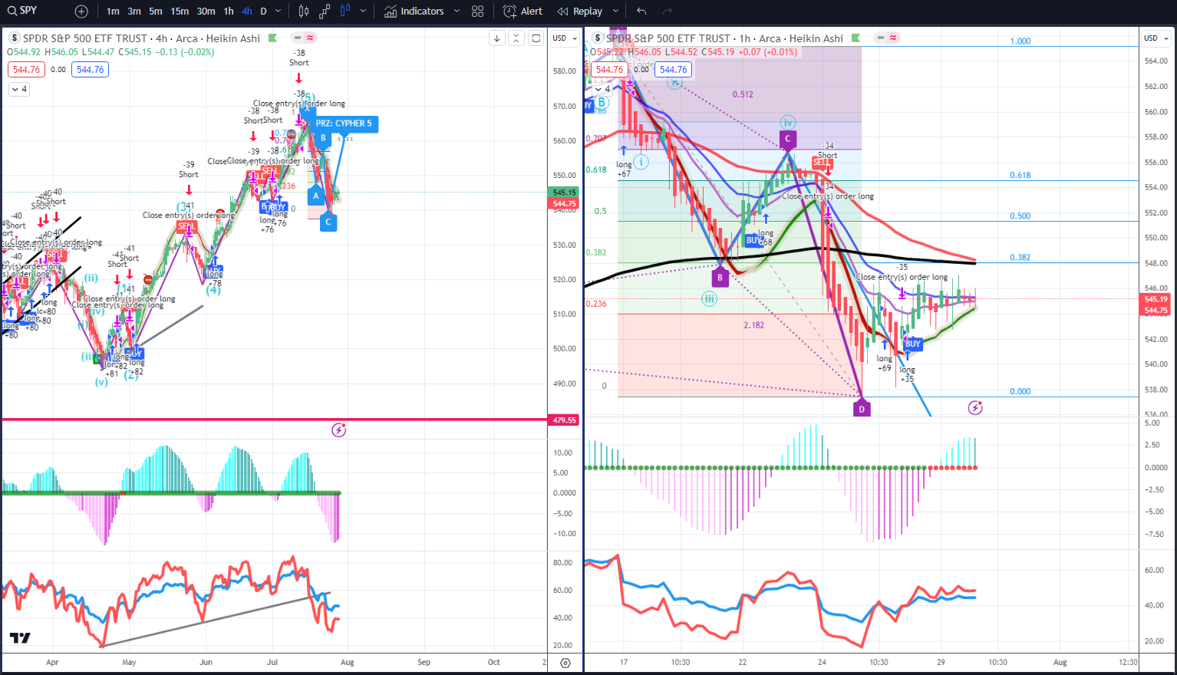The width and height of the screenshot is (1177, 675).
Task: Click the 4h chart title SPDR S&P 500 ETF TRUST
Action: [x=84, y=38]
